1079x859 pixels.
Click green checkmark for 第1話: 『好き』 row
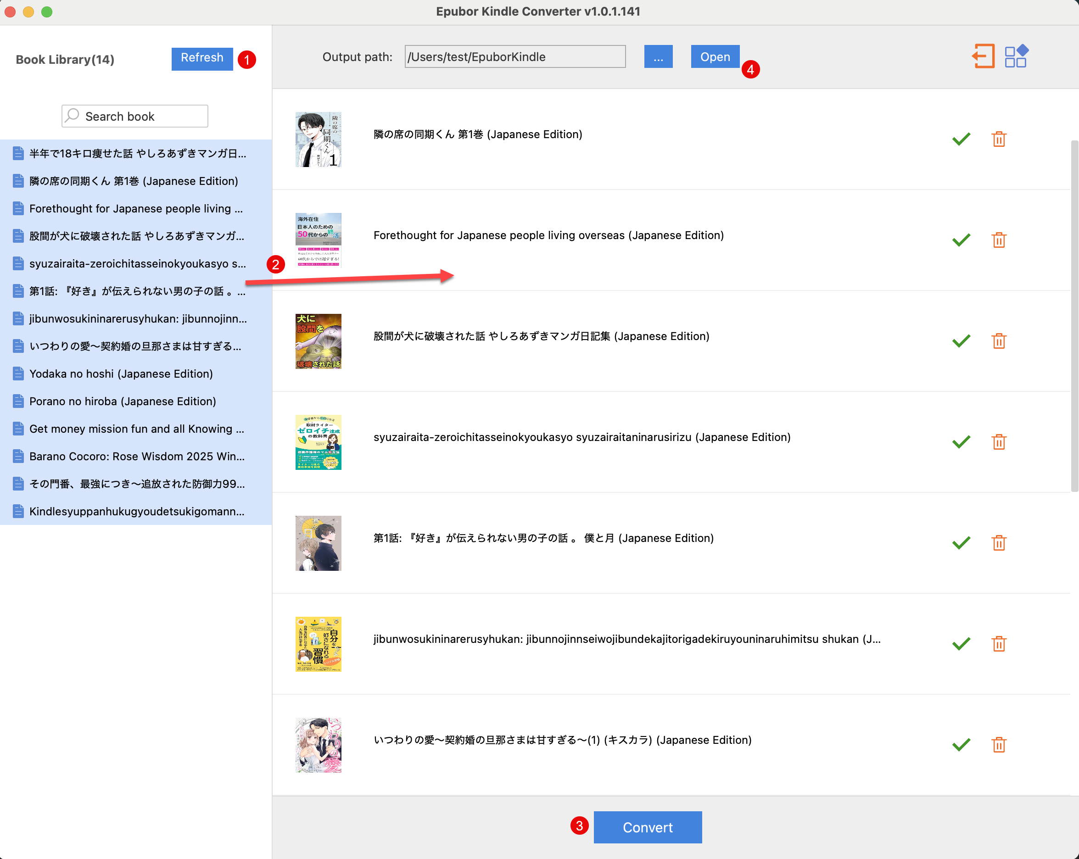click(961, 543)
